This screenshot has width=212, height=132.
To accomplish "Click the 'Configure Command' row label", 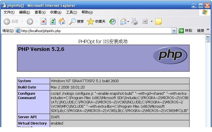I will pyautogui.click(x=27, y=96).
